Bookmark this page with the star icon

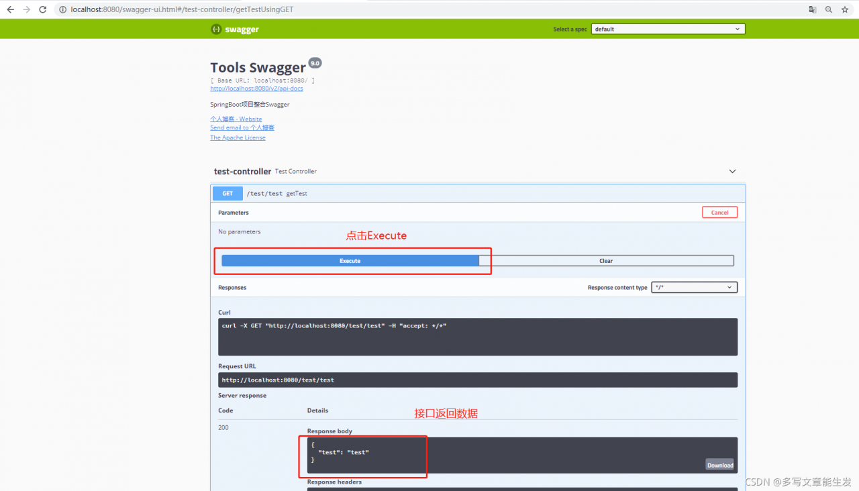(845, 9)
